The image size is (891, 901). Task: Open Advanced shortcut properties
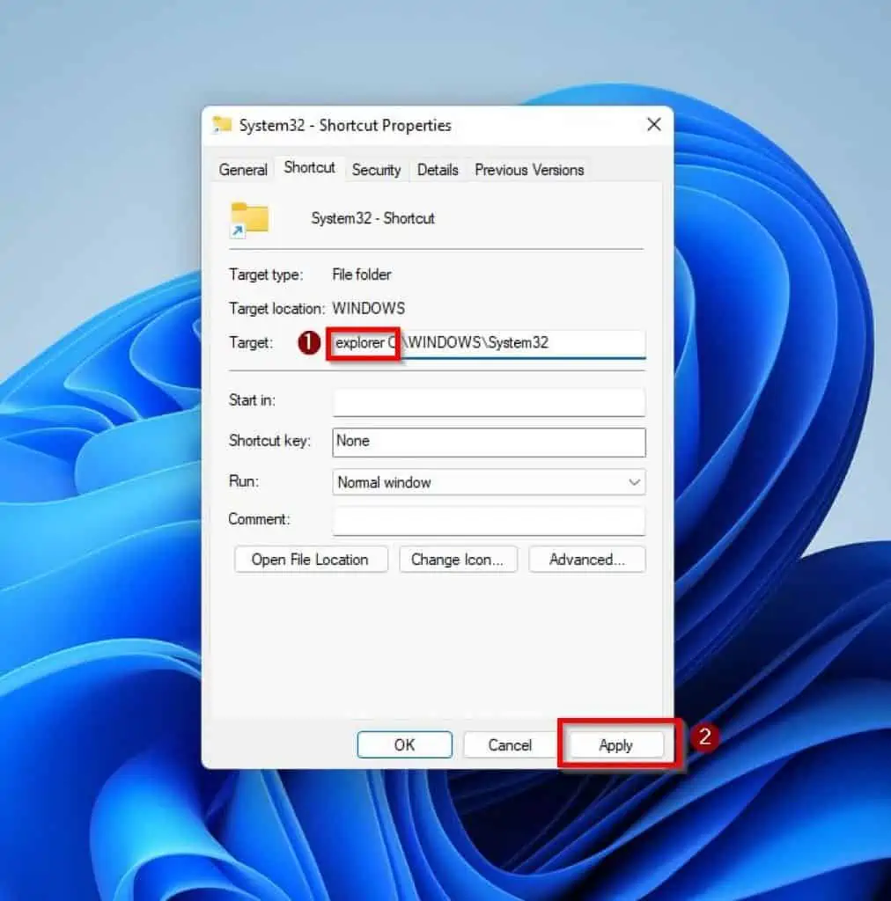(x=586, y=560)
